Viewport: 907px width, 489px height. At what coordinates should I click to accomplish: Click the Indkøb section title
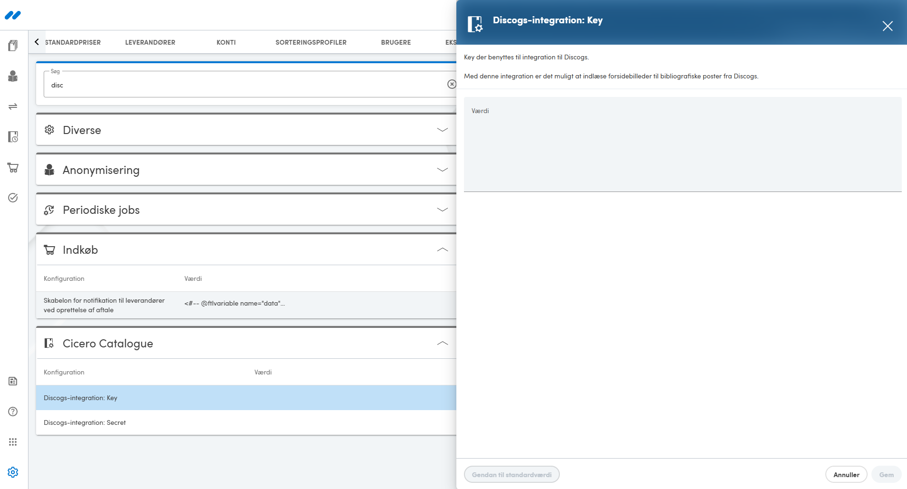tap(80, 250)
